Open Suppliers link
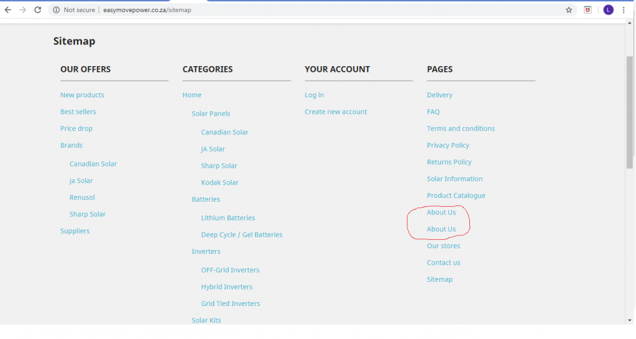The width and height of the screenshot is (636, 339). [x=74, y=231]
